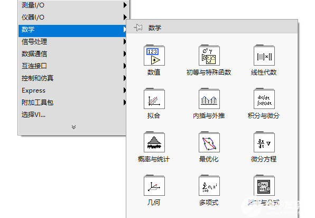Expand submenu arrow beside 测量I/O
The height and width of the screenshot is (218, 315).
click(x=125, y=5)
